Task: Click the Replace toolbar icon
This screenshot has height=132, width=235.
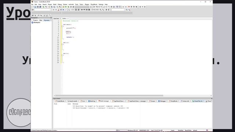Action: click(60, 7)
